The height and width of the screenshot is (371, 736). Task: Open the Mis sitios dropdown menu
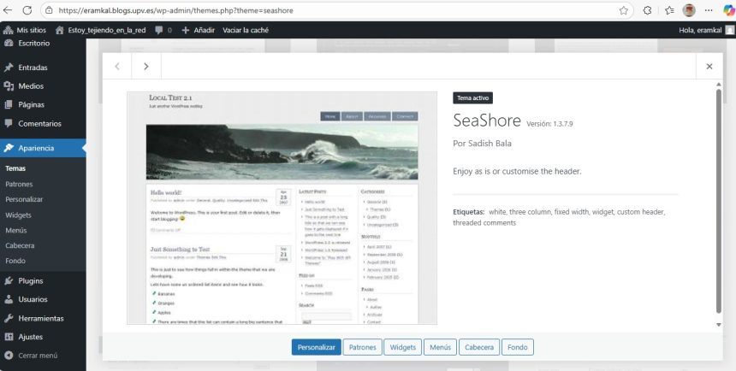[24, 30]
